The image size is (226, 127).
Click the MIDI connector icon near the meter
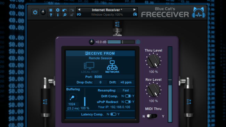138,42
